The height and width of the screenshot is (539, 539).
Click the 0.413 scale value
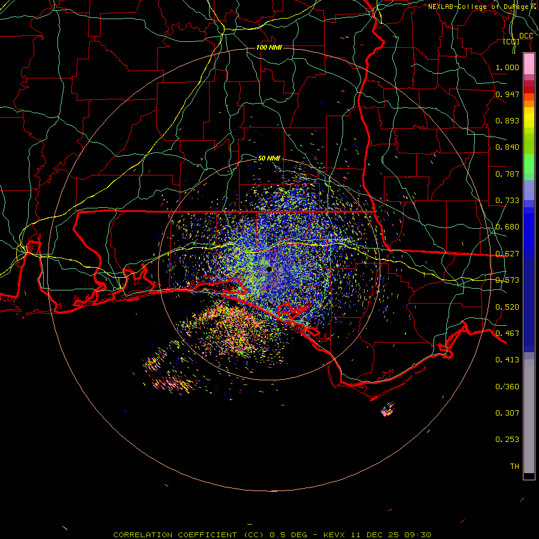(507, 360)
